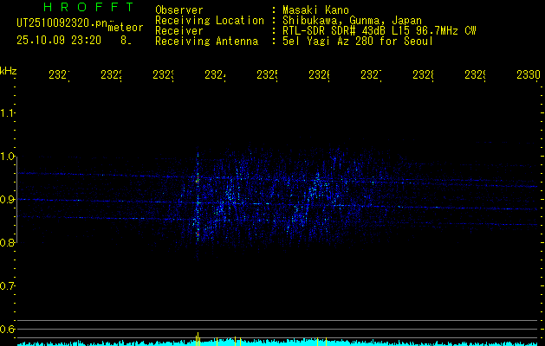Click the Receiving Location field label
Image resolution: width=545 pixels, height=346 pixels.
pos(210,20)
